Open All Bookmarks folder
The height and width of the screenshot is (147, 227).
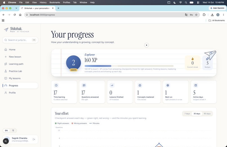pos(217,20)
